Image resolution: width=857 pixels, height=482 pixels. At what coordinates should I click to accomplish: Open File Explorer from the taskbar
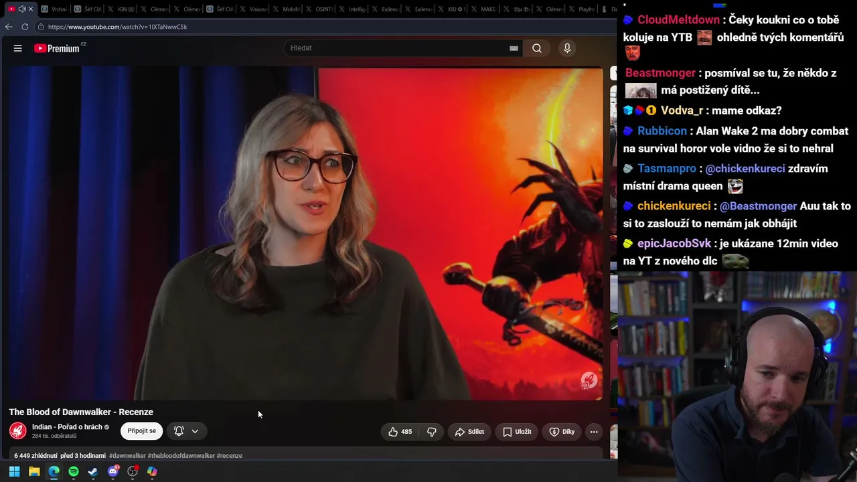coord(34,471)
